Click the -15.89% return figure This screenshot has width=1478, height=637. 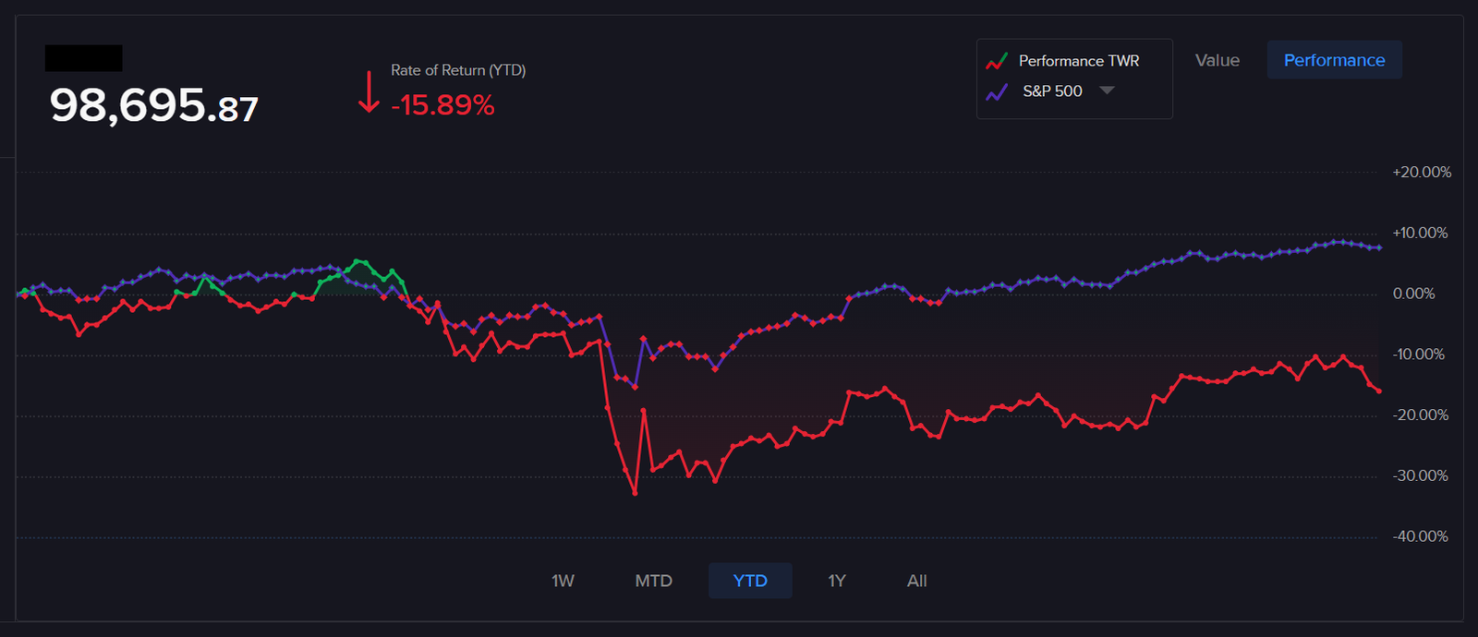click(x=442, y=105)
